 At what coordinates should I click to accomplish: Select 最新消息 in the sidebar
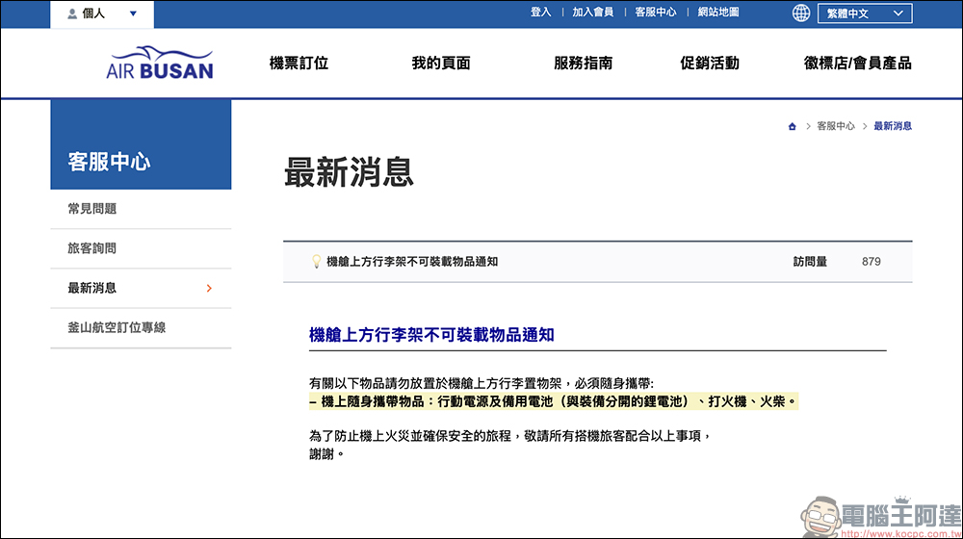141,288
